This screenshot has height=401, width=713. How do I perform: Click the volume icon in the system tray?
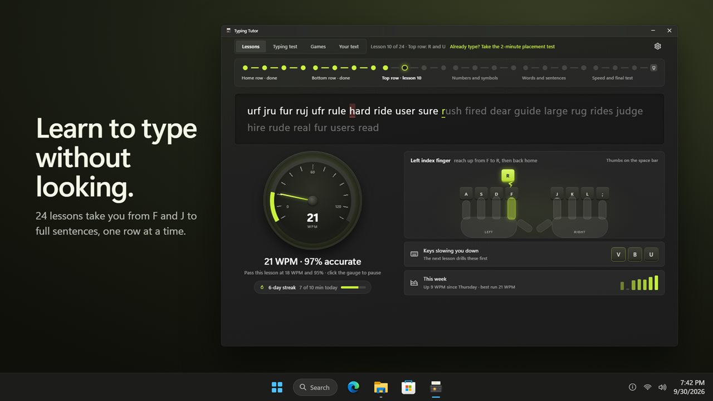(662, 387)
